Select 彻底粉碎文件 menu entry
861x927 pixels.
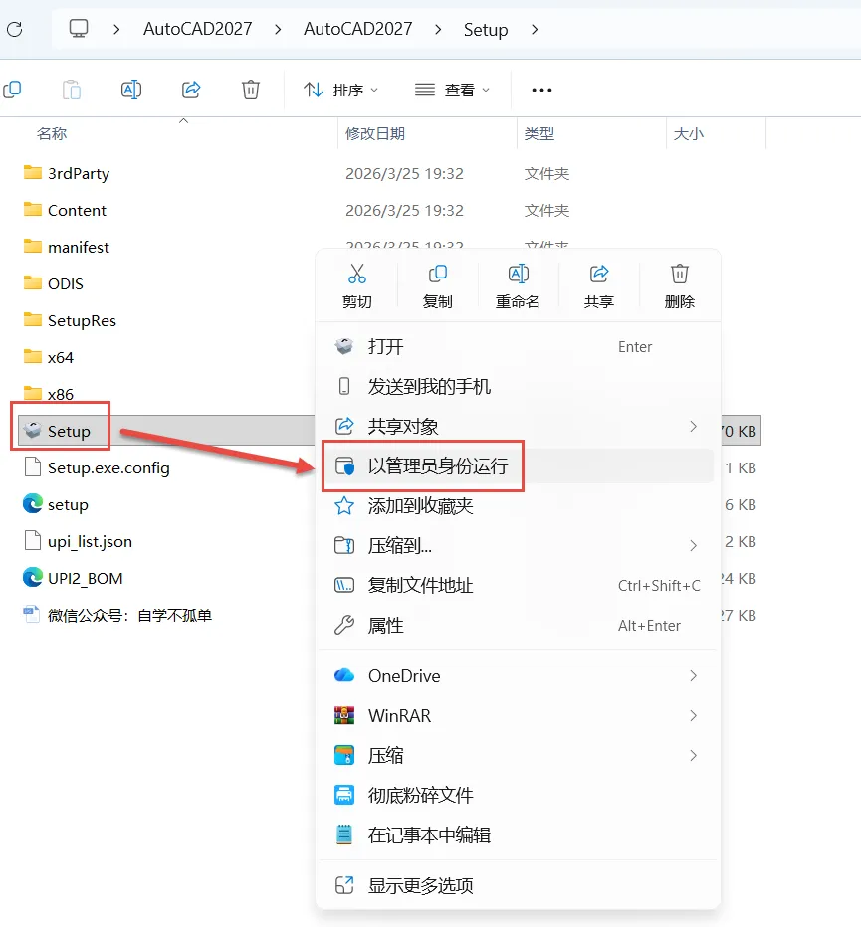pos(518,795)
